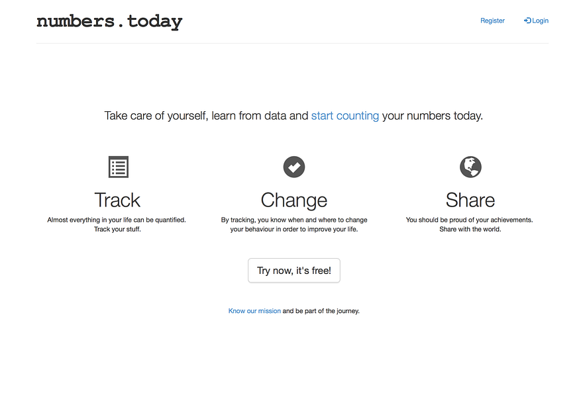
Task: Click the 'Share with the world.' line
Action: pyautogui.click(x=470, y=230)
